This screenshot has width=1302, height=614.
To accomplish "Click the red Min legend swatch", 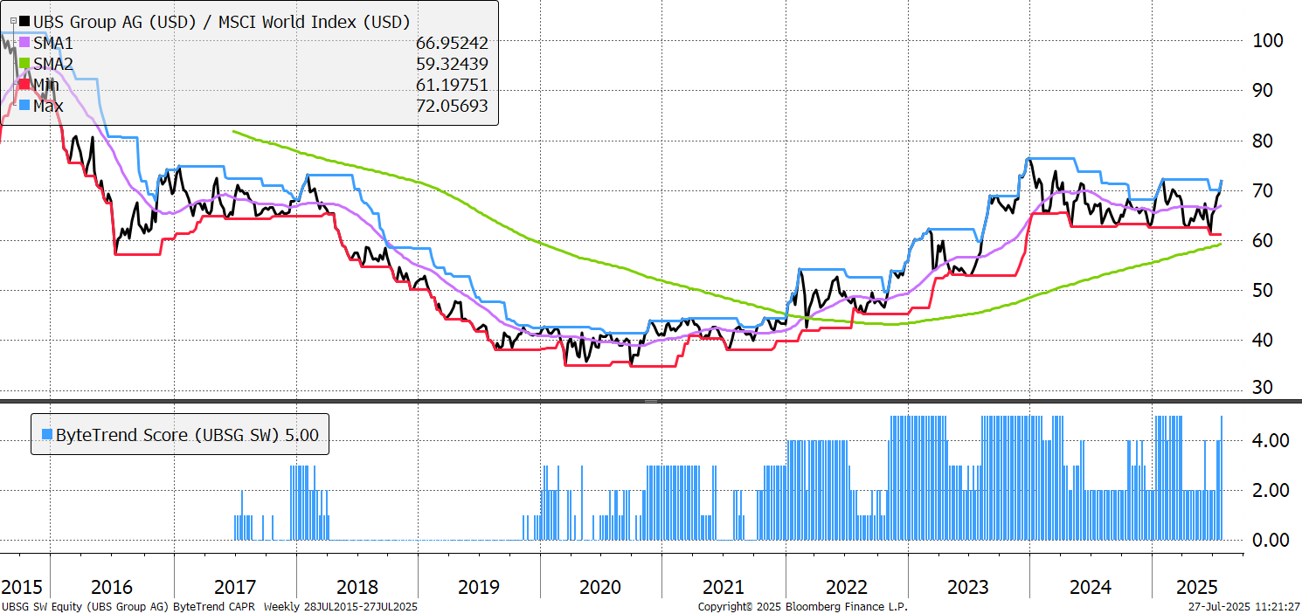I will (x=24, y=85).
